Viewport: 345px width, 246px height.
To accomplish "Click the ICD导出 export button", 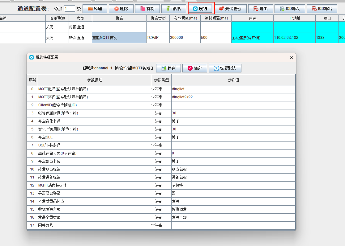I will [322, 9].
